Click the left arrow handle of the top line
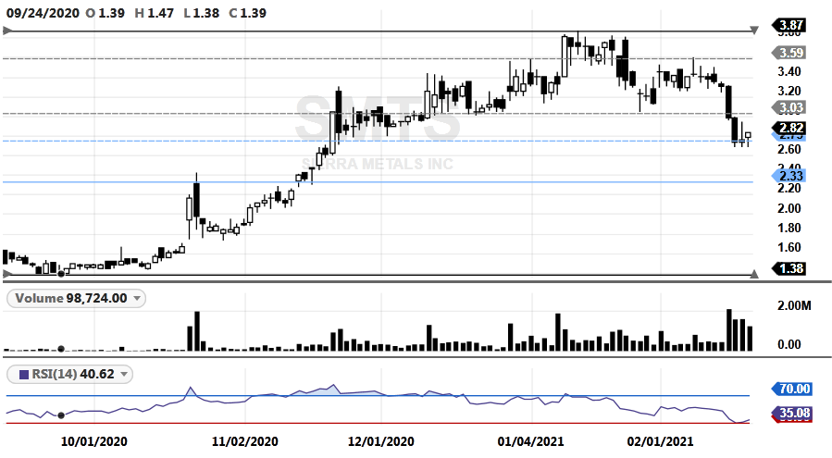Viewport: 832px width, 458px height. [x=6, y=31]
